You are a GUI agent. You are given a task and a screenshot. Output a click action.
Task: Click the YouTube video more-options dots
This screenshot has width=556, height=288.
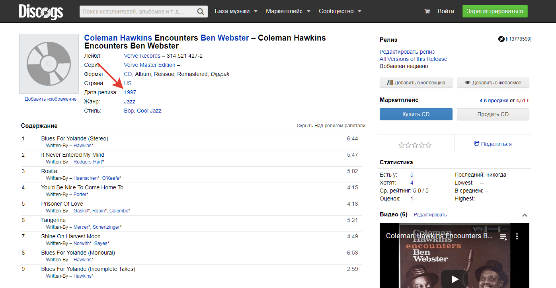(517, 236)
